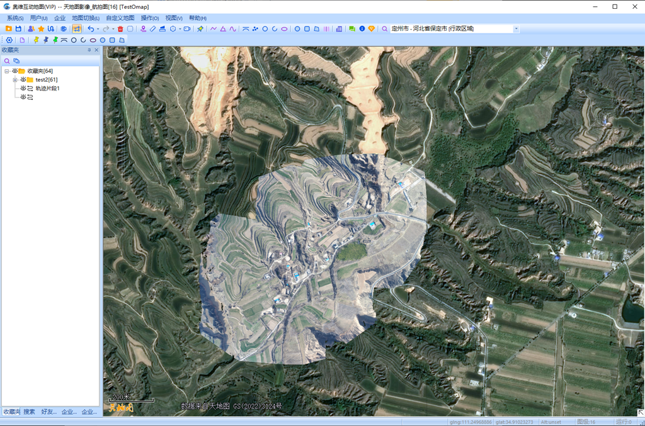Open the location search dropdown arrow
The width and height of the screenshot is (645, 426).
coord(517,29)
